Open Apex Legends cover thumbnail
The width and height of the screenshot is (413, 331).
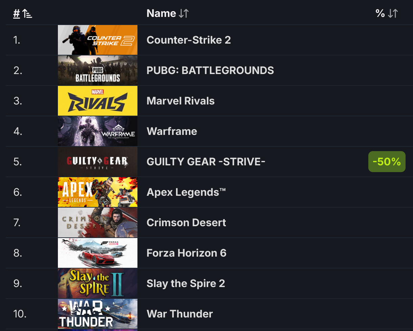pyautogui.click(x=97, y=192)
